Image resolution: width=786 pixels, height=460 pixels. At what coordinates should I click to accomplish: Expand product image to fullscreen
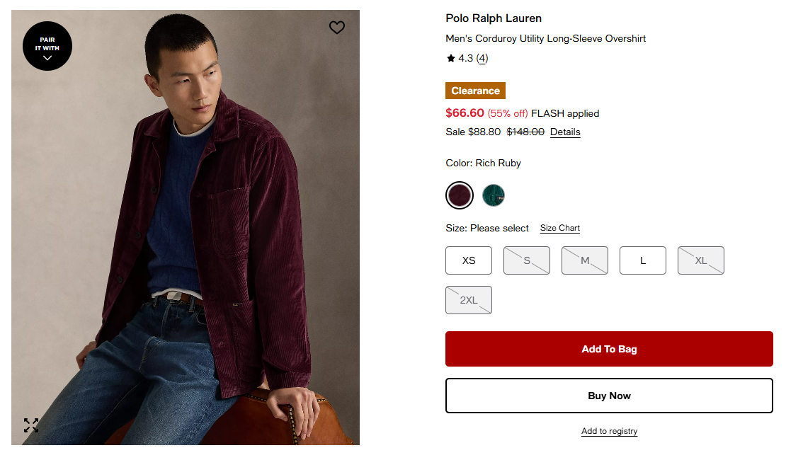(x=31, y=425)
